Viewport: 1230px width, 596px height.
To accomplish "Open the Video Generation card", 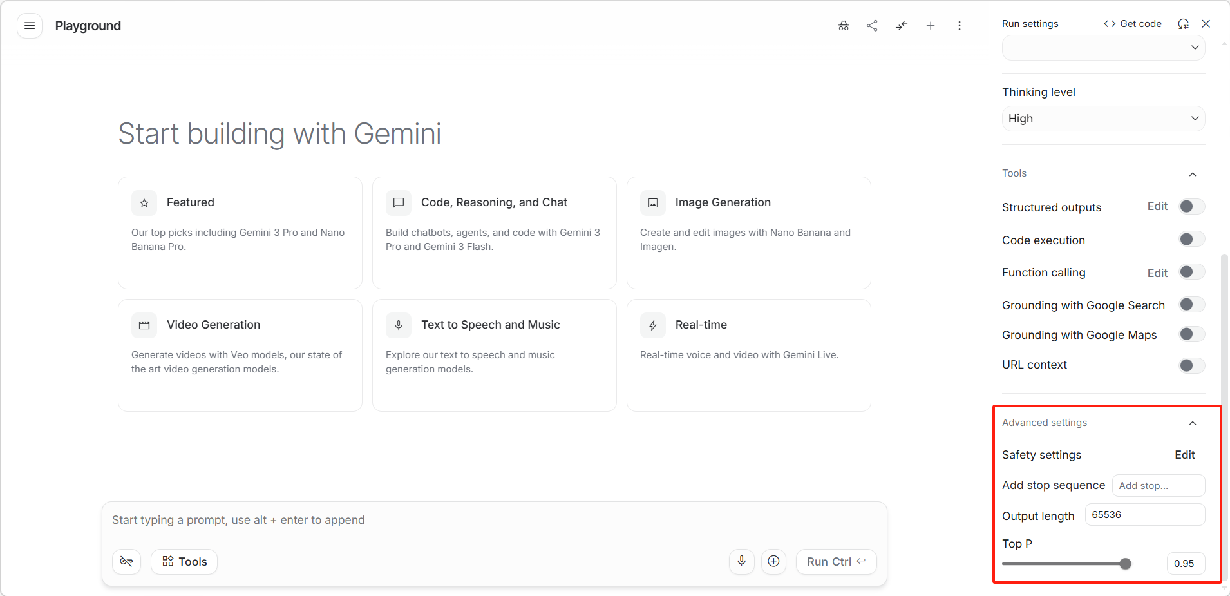I will click(x=240, y=356).
